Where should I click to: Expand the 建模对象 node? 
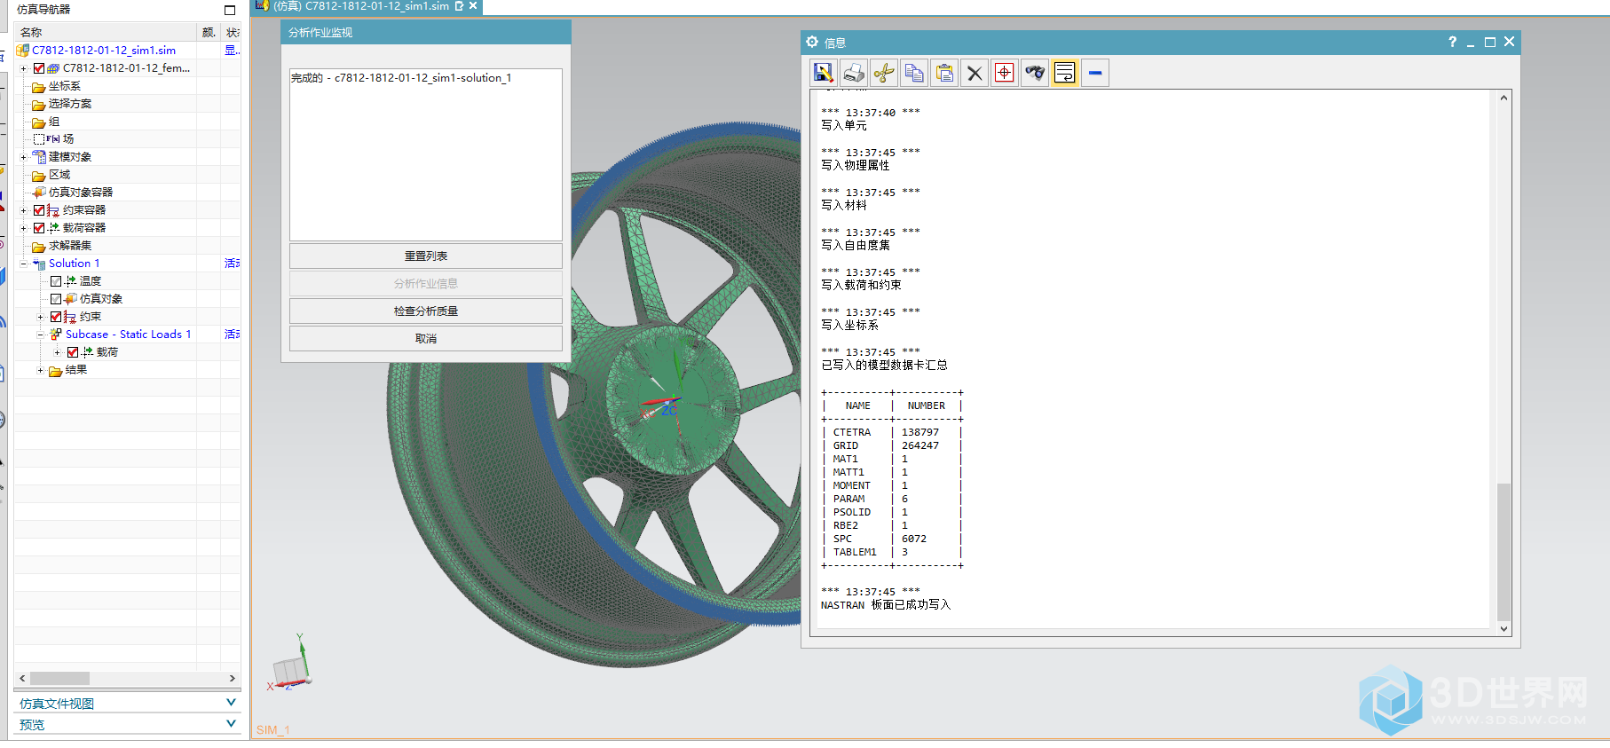[24, 157]
